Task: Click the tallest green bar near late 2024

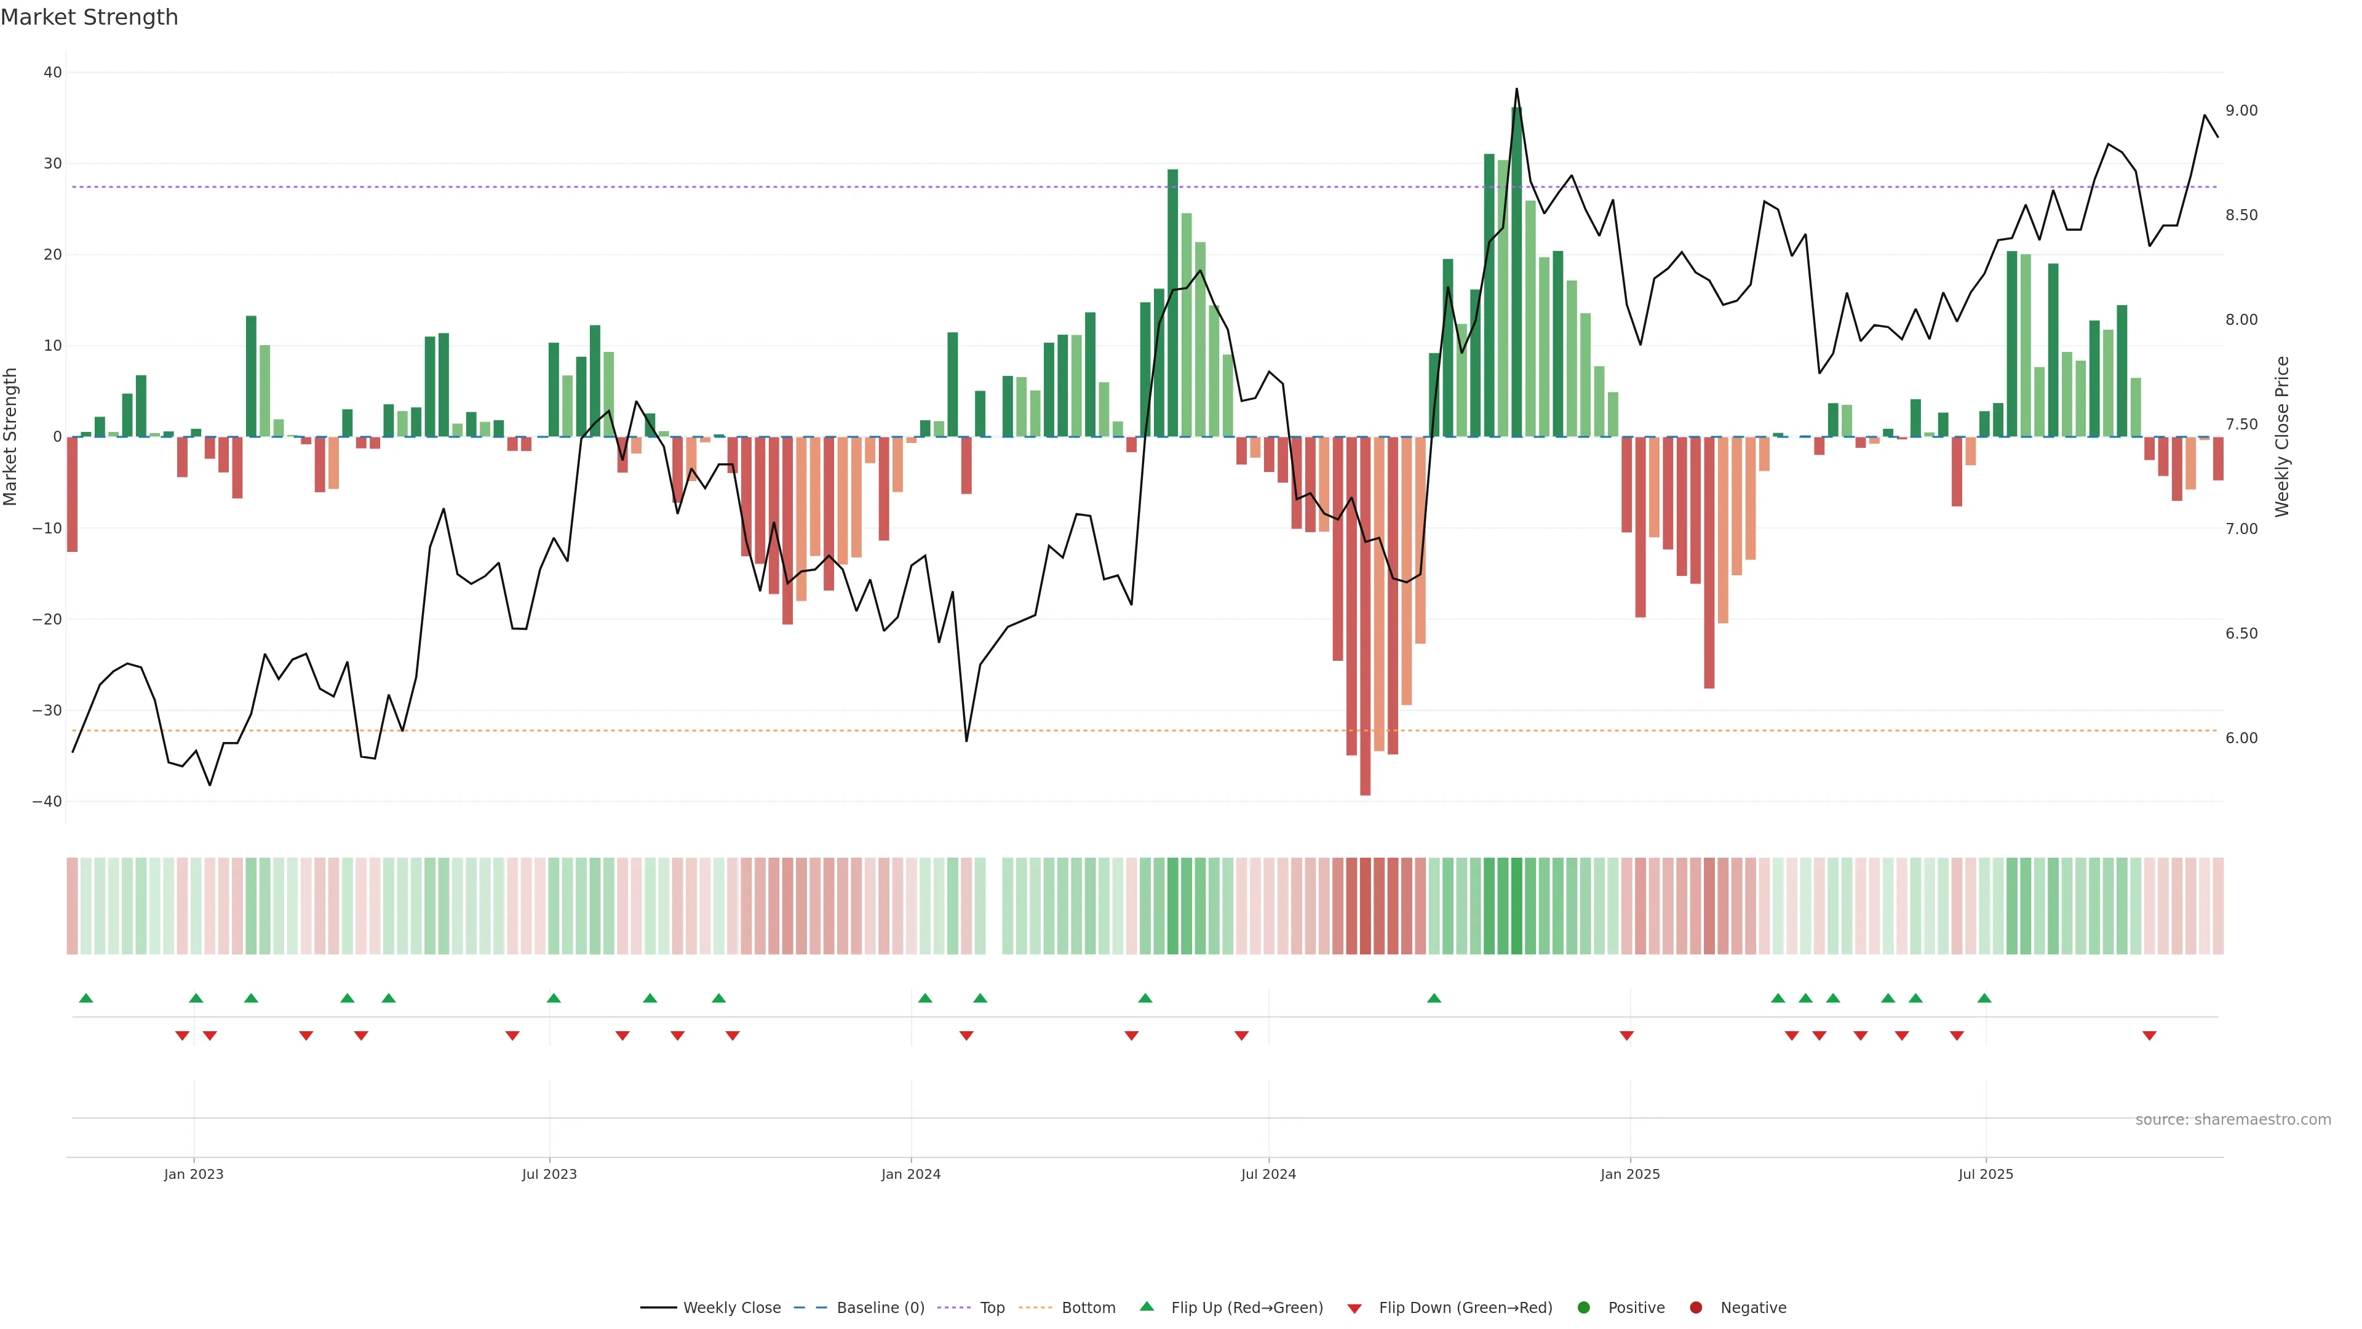Action: pyautogui.click(x=1517, y=275)
